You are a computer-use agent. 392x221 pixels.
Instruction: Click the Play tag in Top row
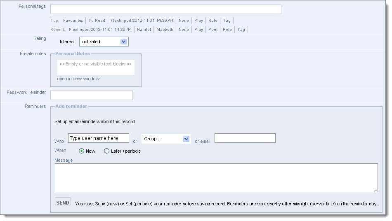pyautogui.click(x=198, y=21)
